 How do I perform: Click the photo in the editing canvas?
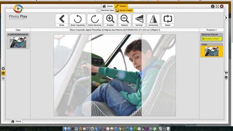pos(115,75)
